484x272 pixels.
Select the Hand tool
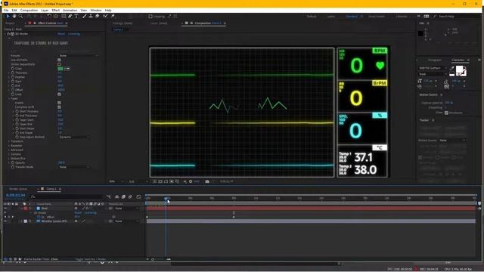tap(14, 16)
